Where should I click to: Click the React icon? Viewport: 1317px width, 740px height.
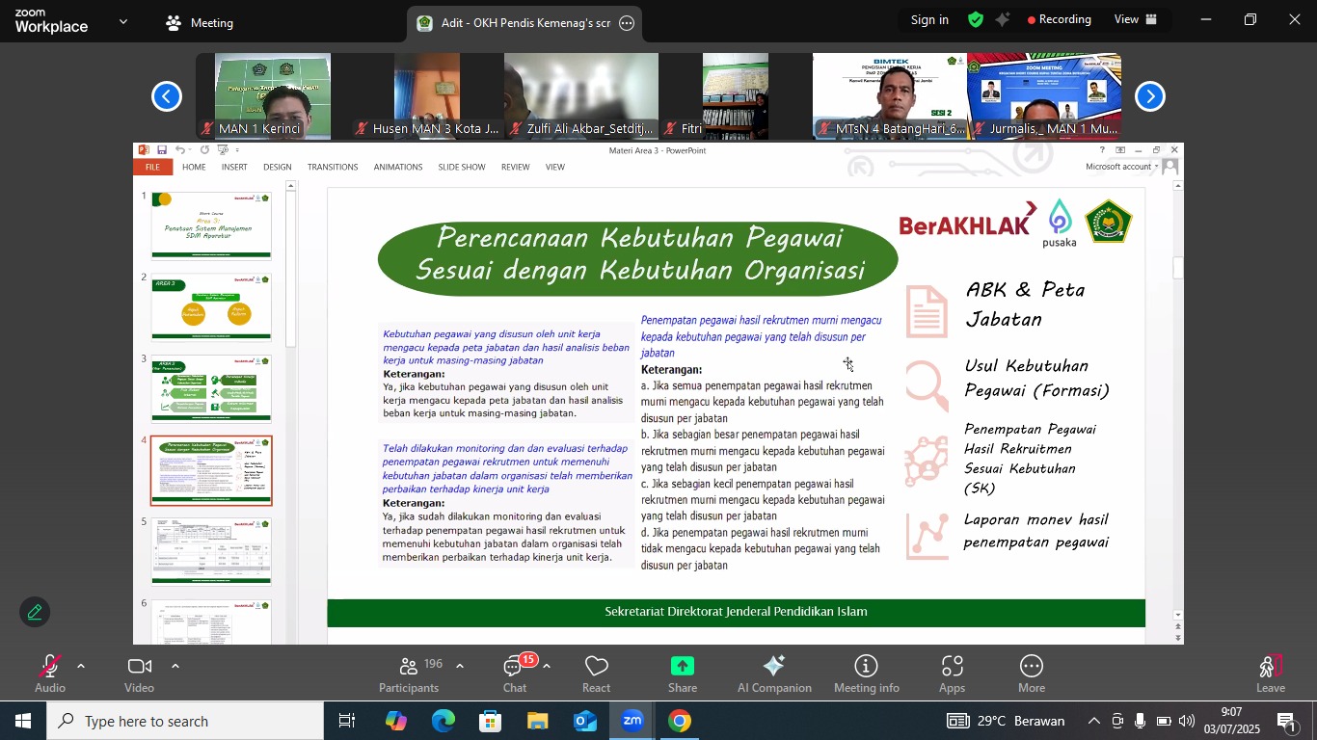pyautogui.click(x=596, y=674)
